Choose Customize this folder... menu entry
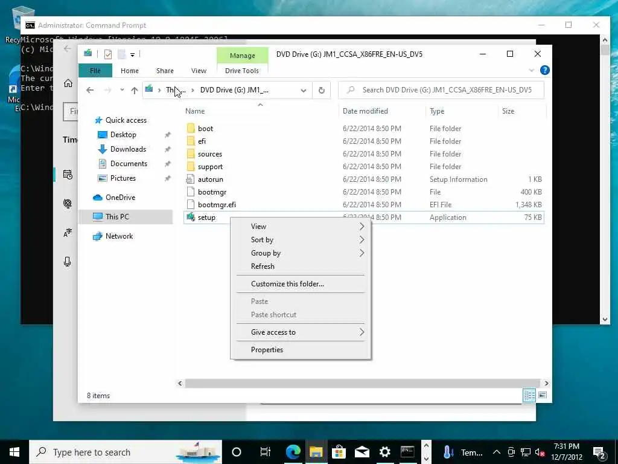 (x=301, y=284)
